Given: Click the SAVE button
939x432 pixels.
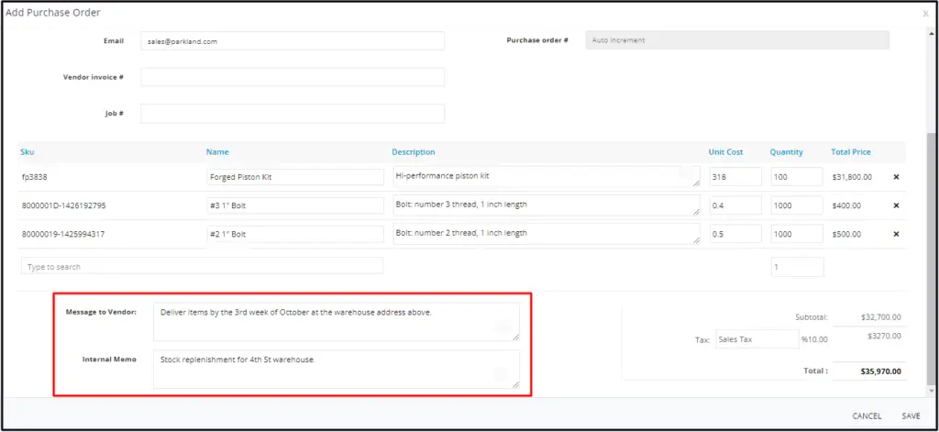Looking at the screenshot, I should (x=911, y=415).
